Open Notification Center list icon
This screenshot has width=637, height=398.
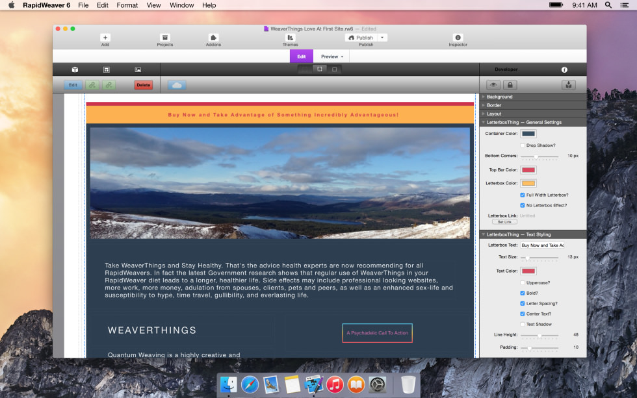coord(625,5)
